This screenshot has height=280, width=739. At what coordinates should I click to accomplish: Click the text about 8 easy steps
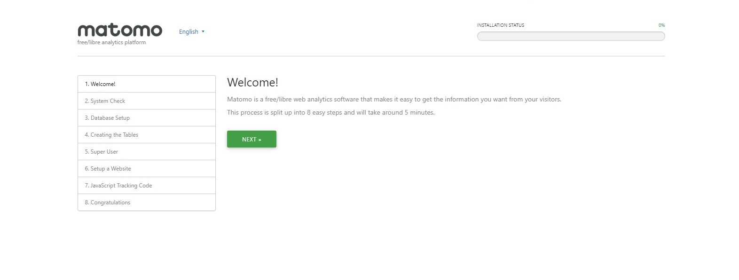coord(330,112)
